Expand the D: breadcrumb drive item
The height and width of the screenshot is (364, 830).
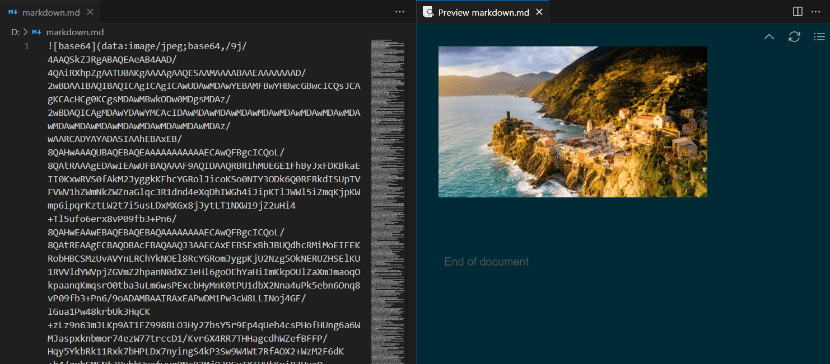coord(15,32)
